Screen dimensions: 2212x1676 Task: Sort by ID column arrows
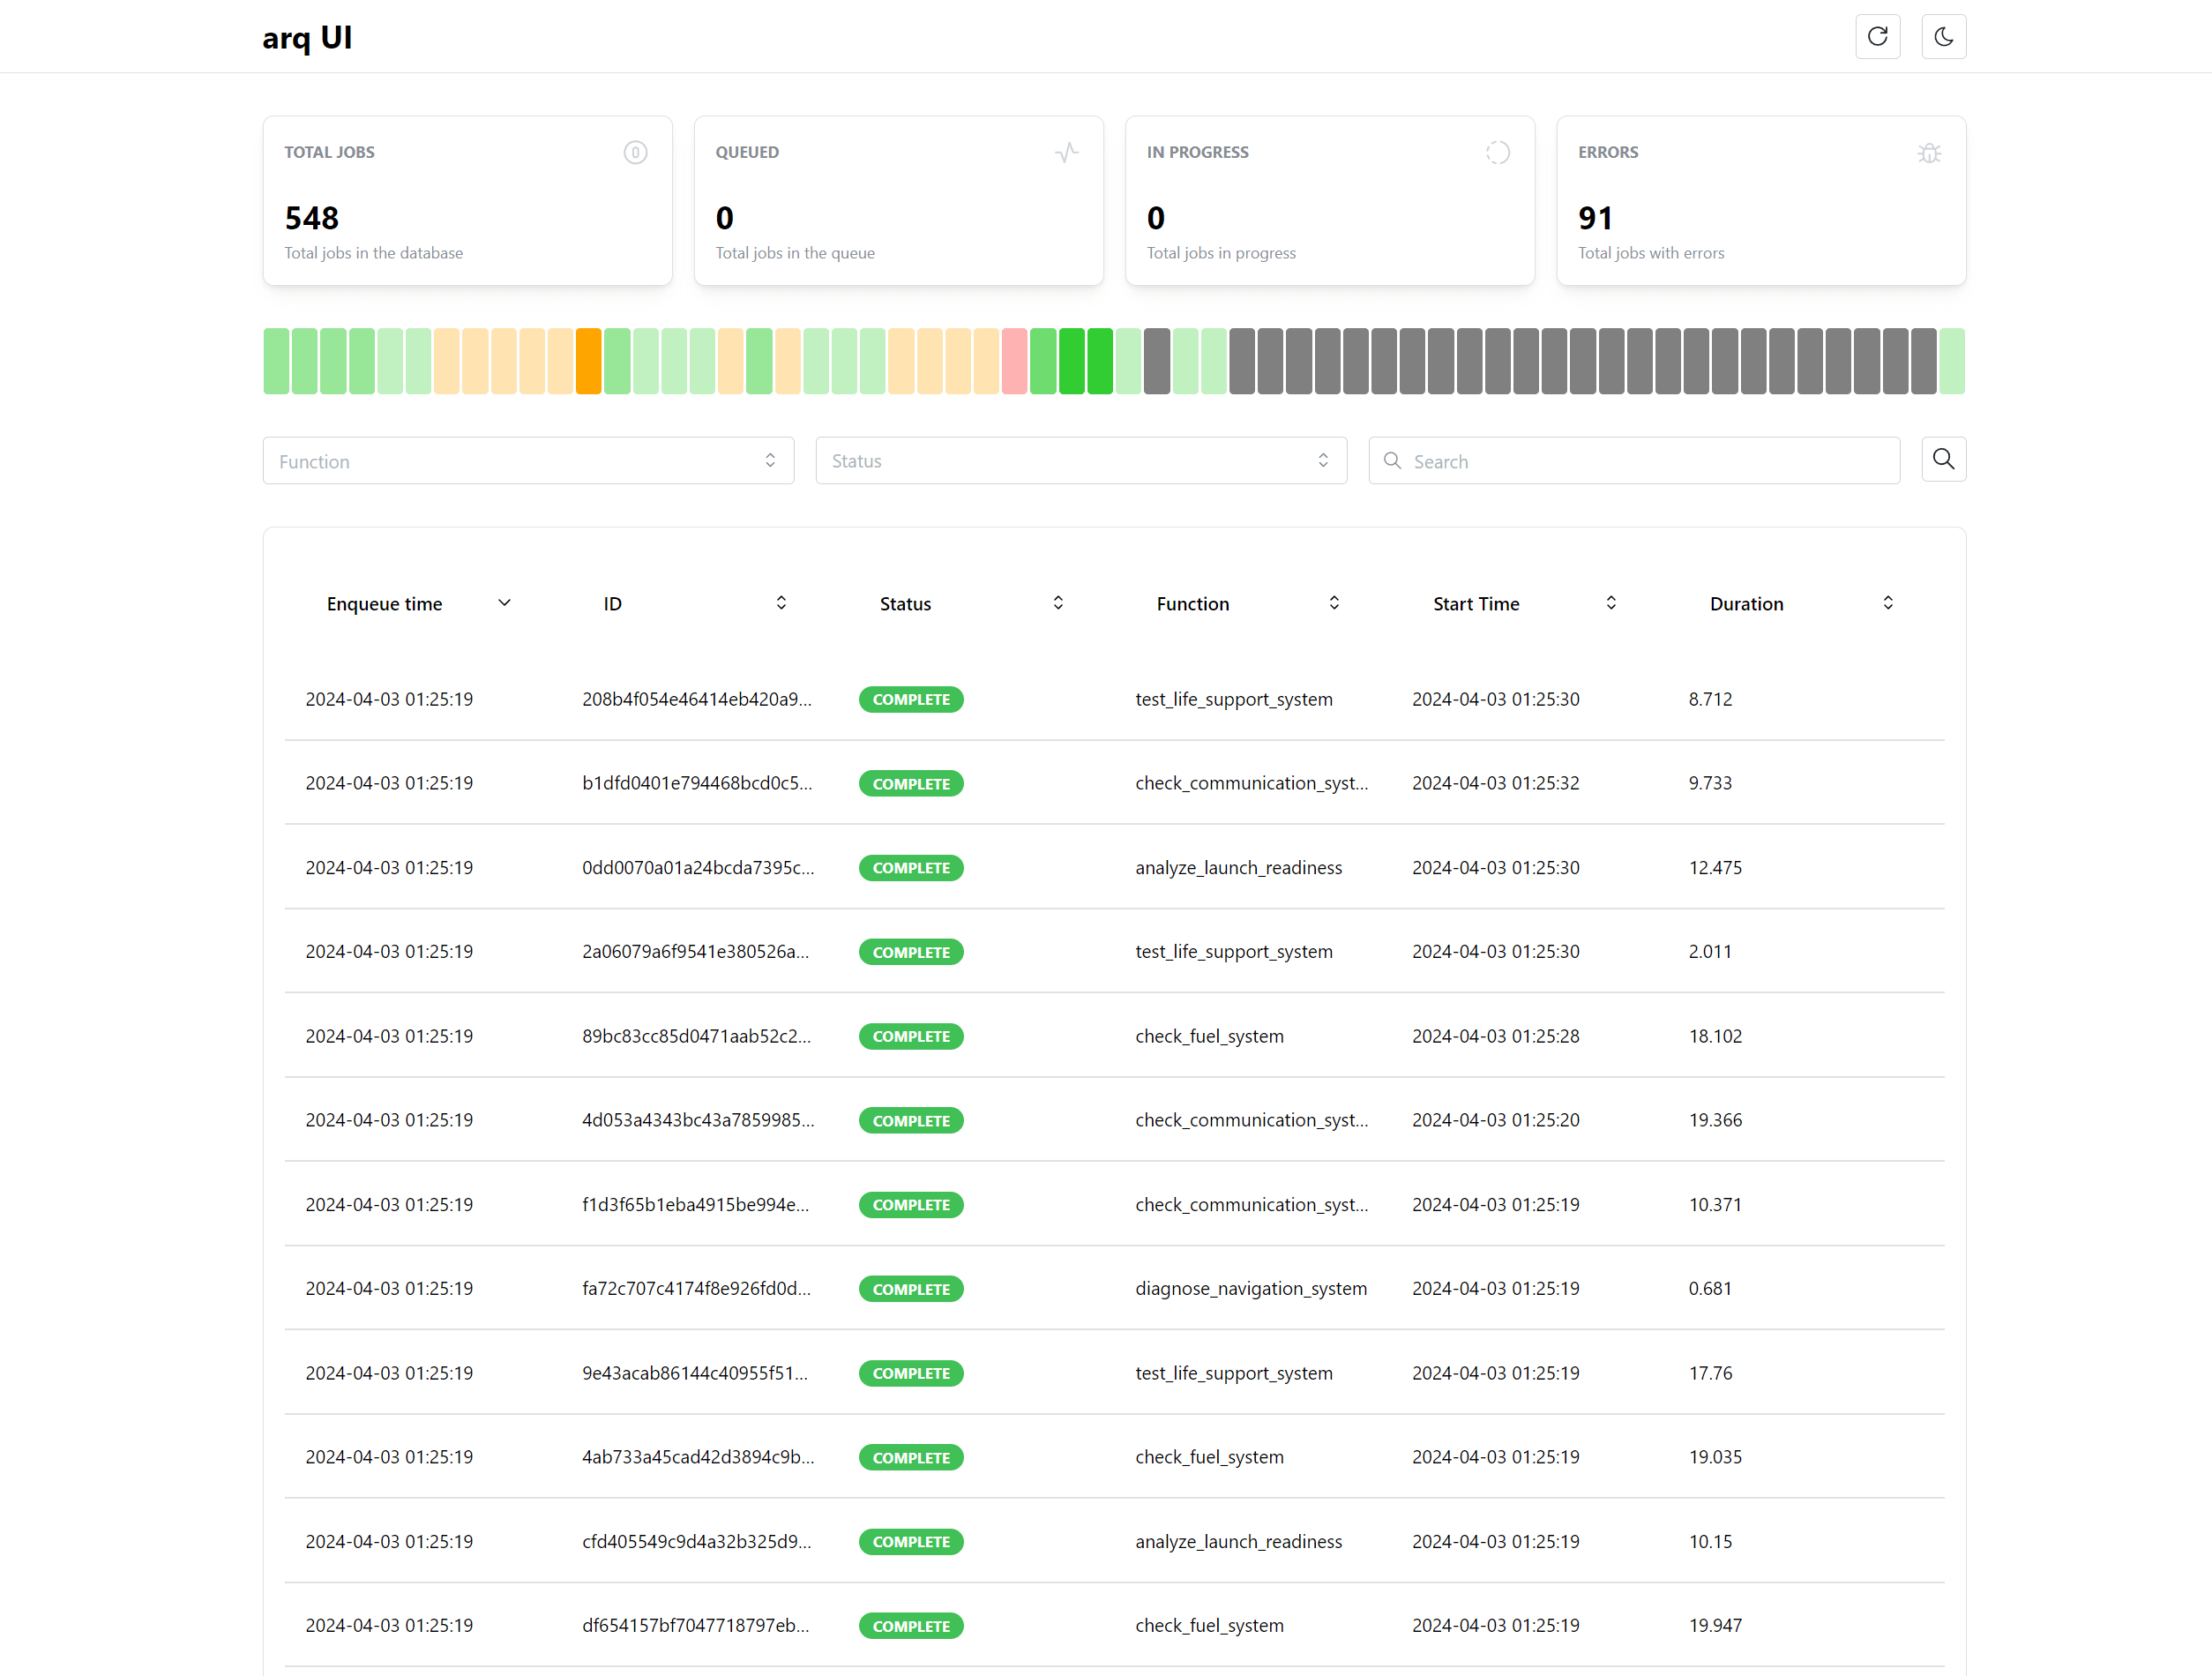781,603
